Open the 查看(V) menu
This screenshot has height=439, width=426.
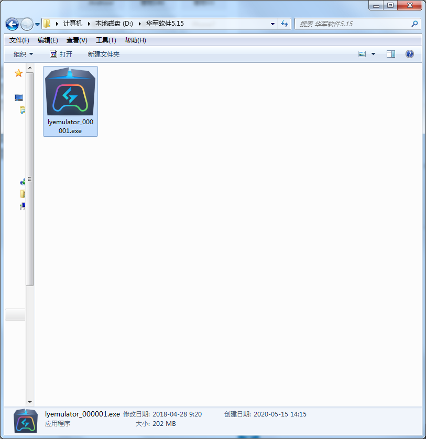tap(77, 40)
